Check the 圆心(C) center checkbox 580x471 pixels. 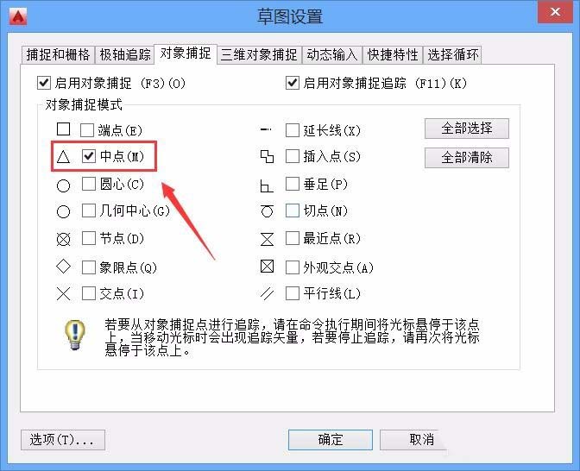click(x=89, y=184)
